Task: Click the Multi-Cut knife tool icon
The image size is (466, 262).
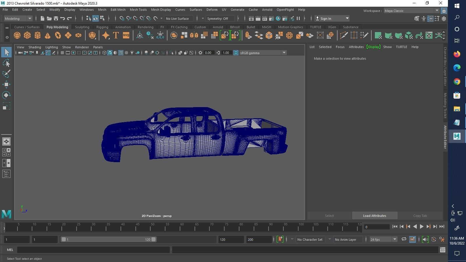Action: 344,36
